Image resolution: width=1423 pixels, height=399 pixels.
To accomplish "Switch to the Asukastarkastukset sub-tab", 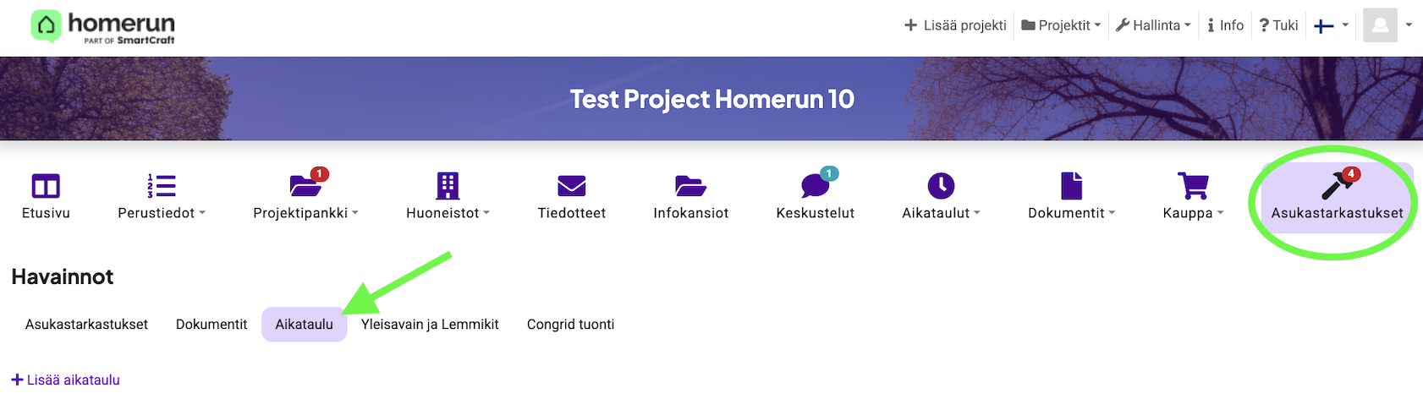I will (x=86, y=325).
